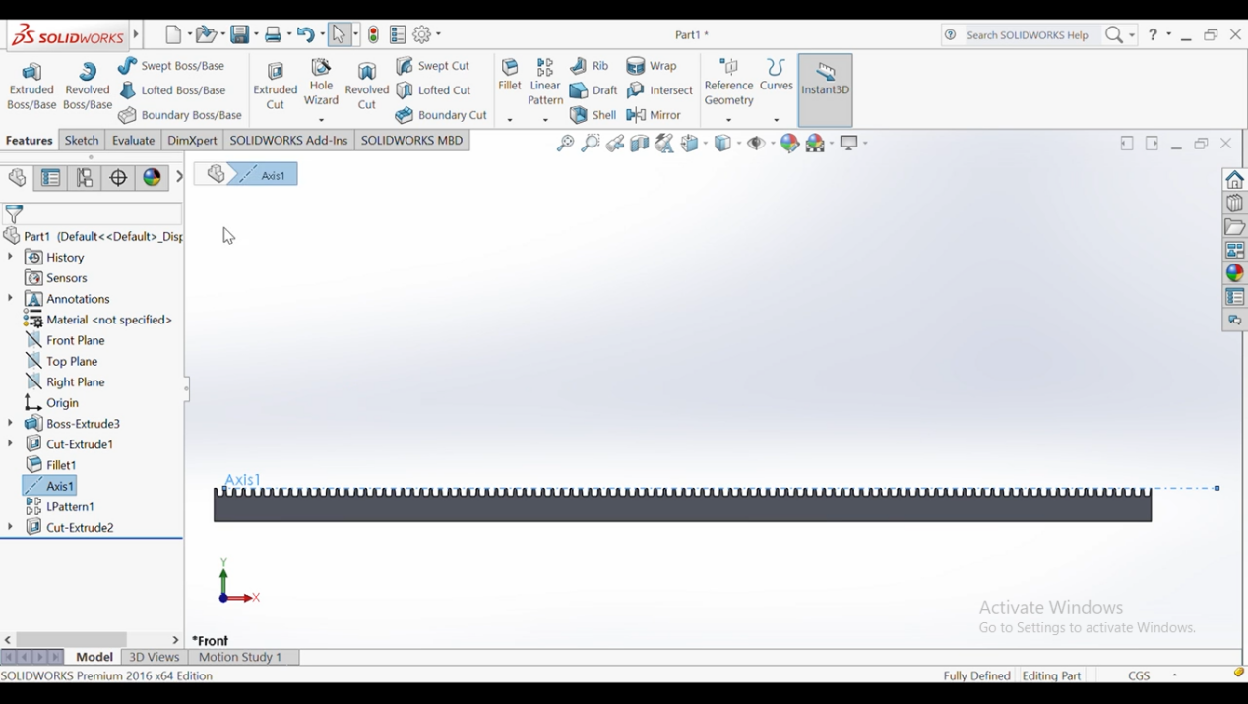This screenshot has width=1248, height=704.
Task: Select the Wrap tool
Action: click(x=653, y=66)
